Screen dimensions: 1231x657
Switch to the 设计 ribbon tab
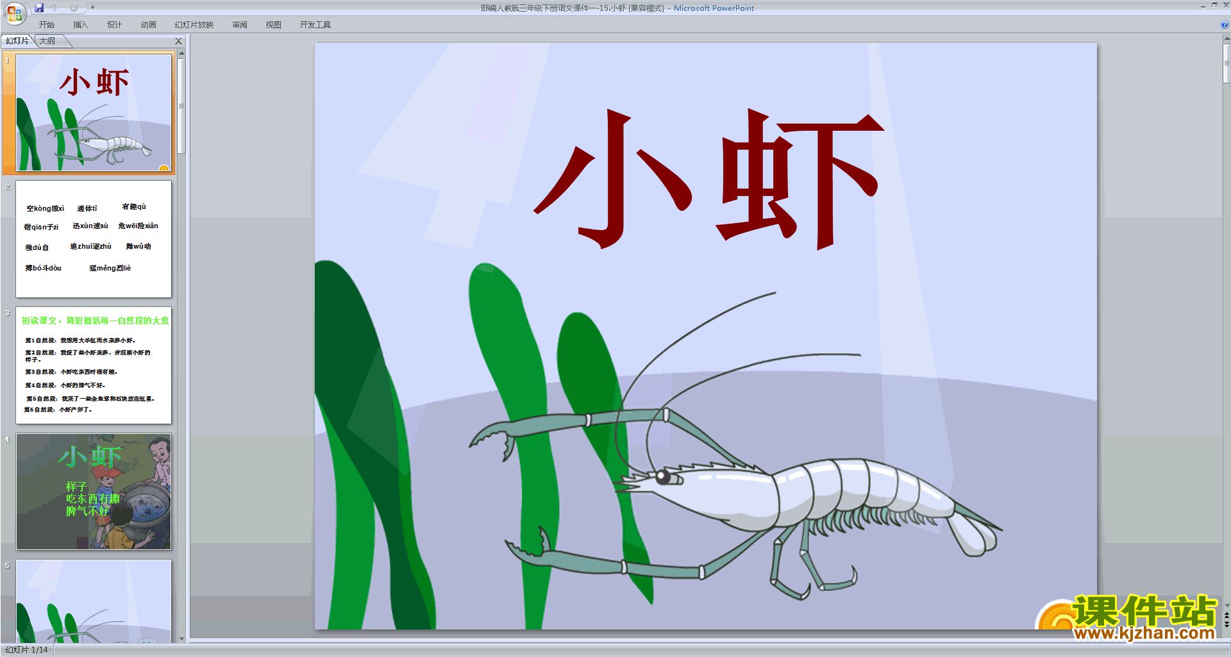(x=114, y=25)
